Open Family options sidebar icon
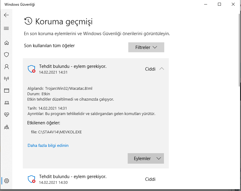 (x=6, y=127)
